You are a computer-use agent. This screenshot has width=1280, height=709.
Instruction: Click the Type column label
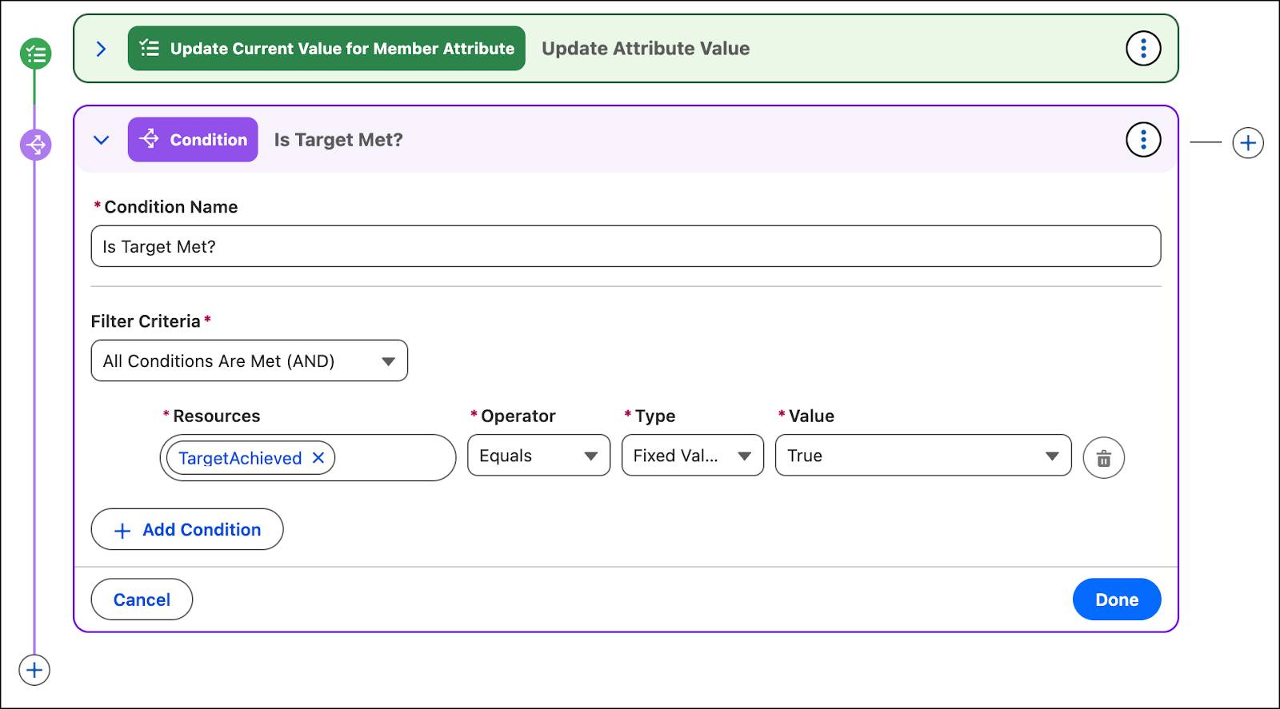655,416
